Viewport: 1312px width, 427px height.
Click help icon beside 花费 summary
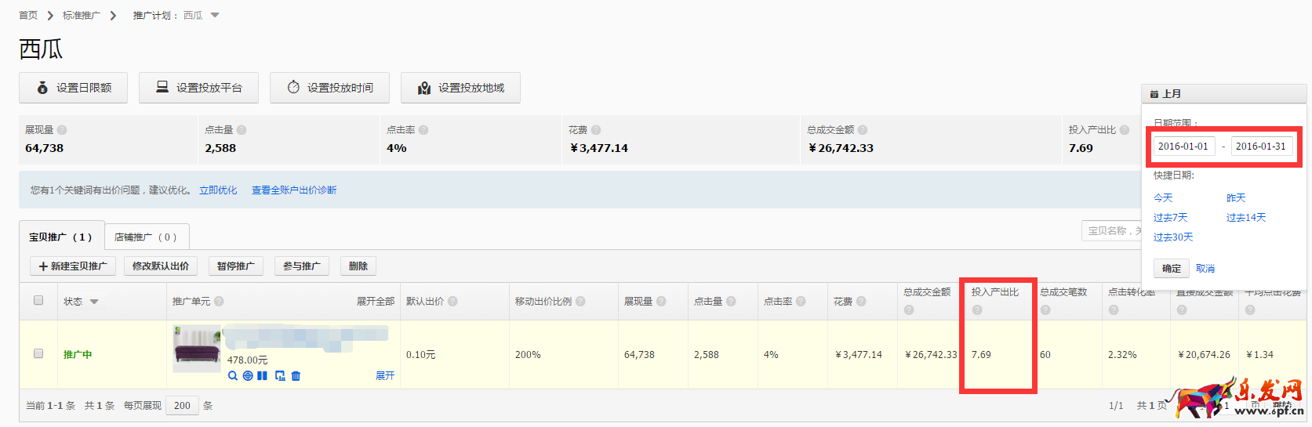596,130
